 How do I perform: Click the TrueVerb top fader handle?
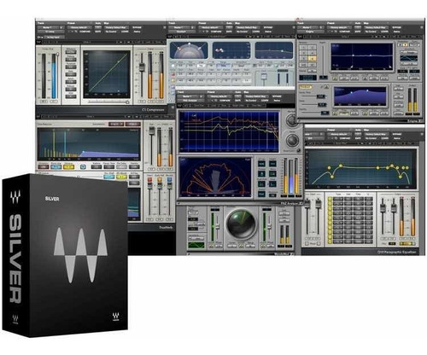(152, 131)
